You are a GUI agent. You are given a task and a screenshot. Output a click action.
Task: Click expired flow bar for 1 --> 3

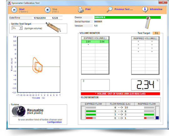click(91, 114)
